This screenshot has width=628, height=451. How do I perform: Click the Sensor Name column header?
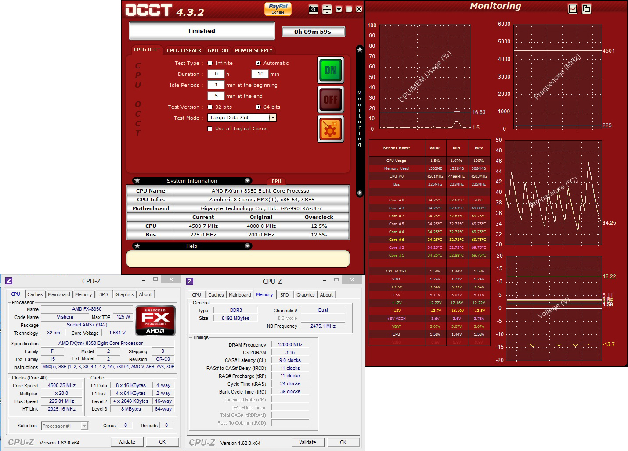tap(397, 148)
